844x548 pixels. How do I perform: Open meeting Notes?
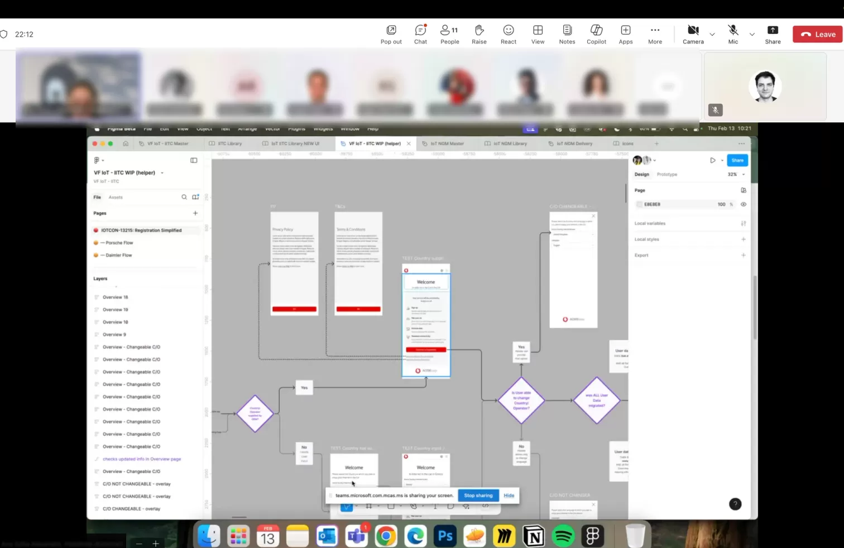[567, 34]
